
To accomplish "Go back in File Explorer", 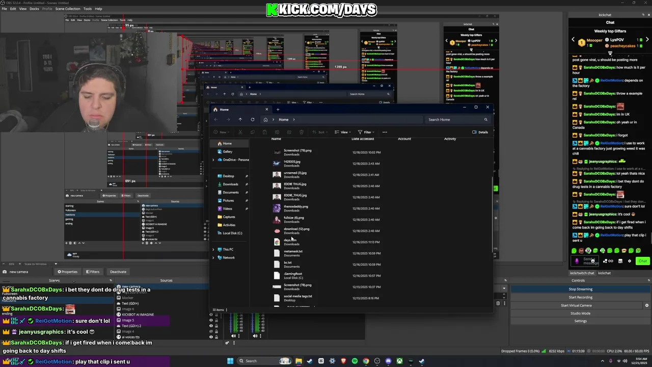I will (216, 119).
